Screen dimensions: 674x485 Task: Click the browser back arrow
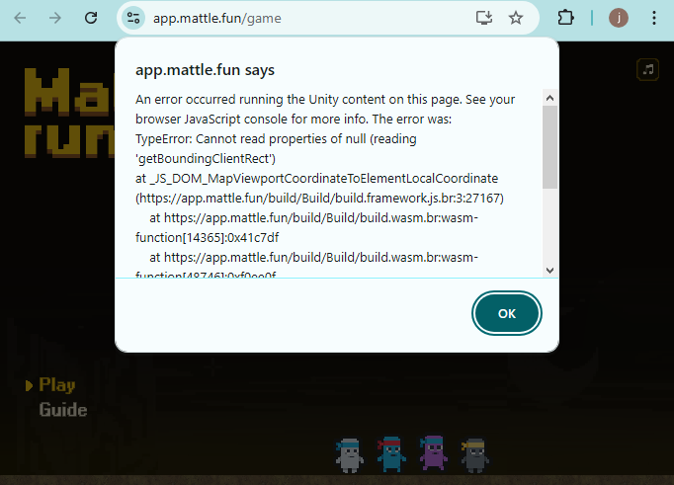(20, 18)
